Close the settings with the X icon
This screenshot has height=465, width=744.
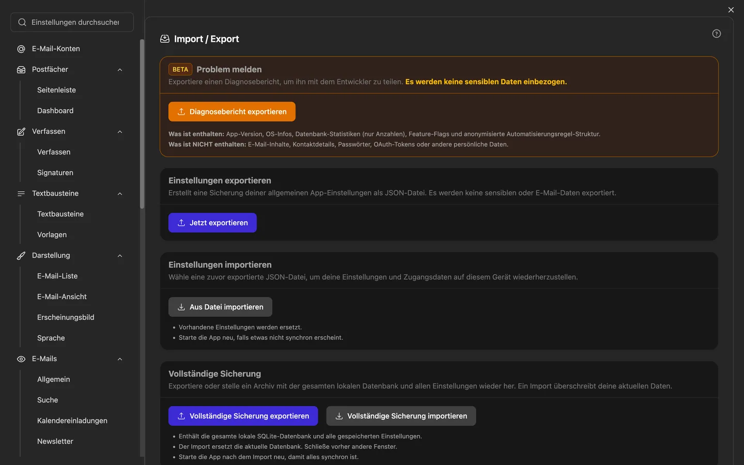pos(731,10)
